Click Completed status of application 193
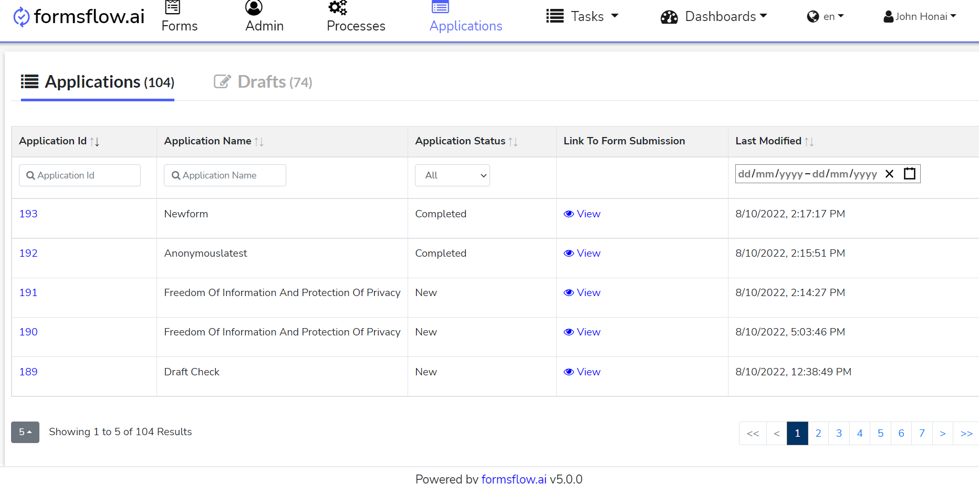The height and width of the screenshot is (484, 979). 441,214
